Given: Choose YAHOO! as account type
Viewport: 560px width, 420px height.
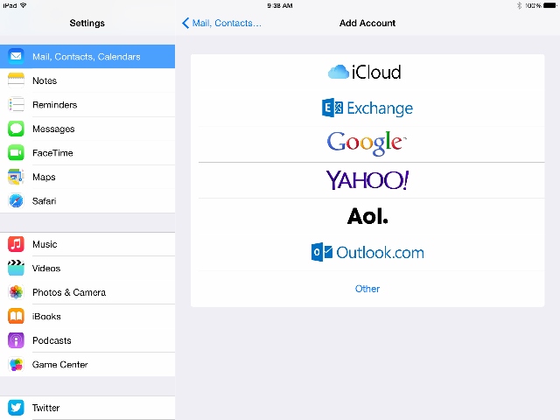Looking at the screenshot, I should [x=367, y=180].
